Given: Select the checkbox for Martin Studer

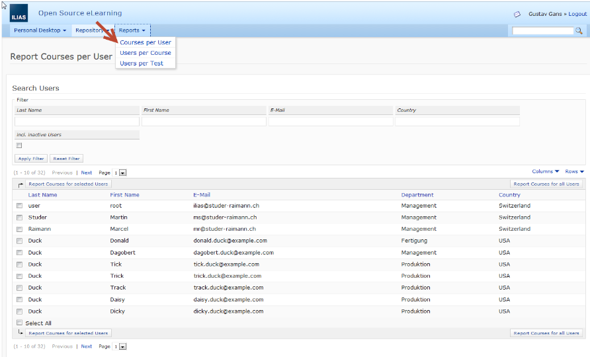Looking at the screenshot, I should tap(19, 218).
